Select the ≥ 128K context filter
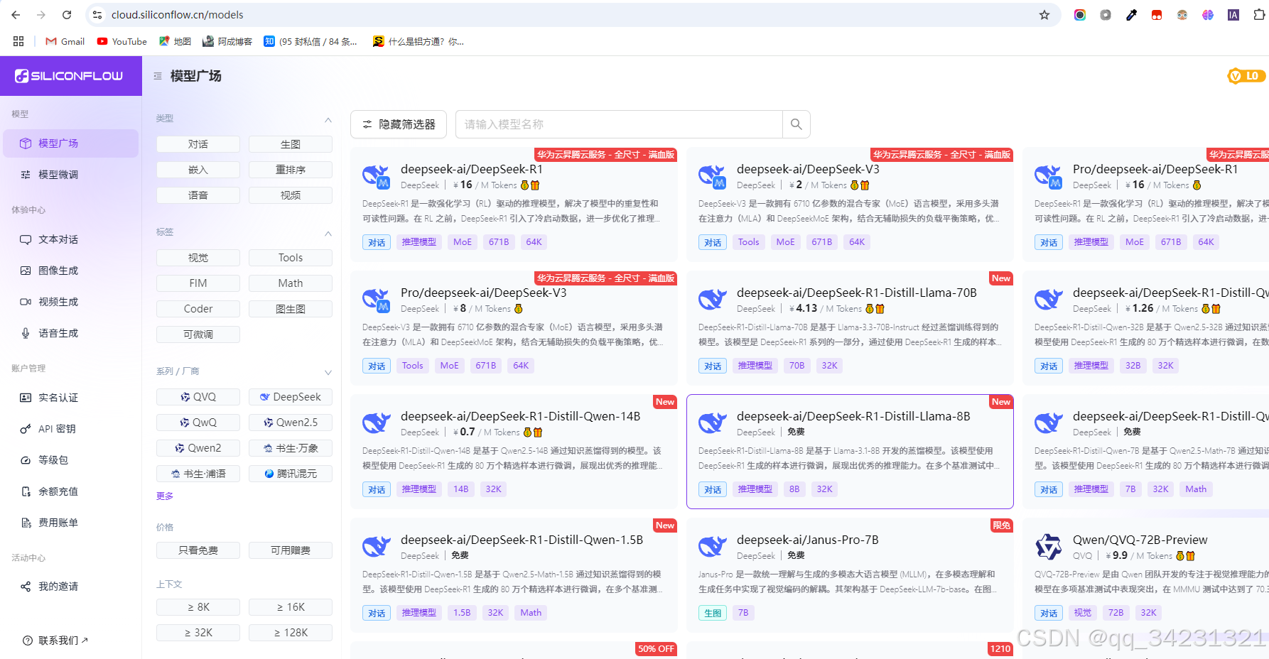 291,633
